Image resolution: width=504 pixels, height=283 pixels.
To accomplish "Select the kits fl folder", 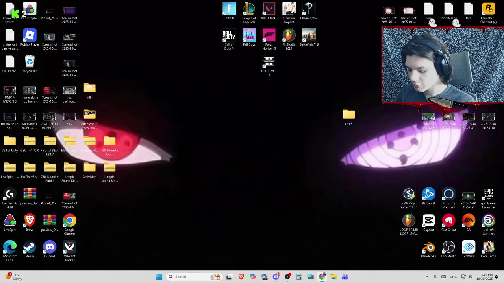I will coord(349,117).
